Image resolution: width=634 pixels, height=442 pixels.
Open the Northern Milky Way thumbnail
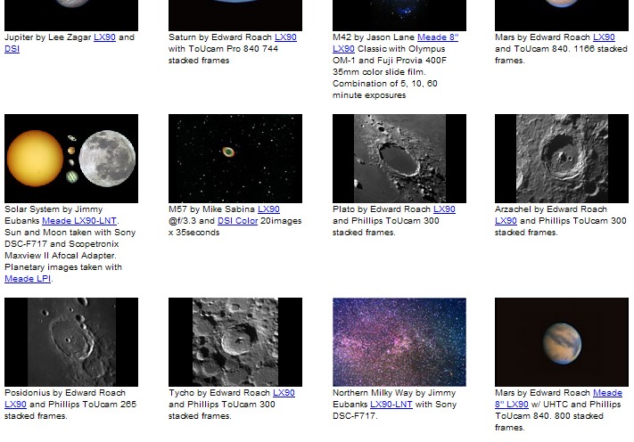(x=399, y=342)
